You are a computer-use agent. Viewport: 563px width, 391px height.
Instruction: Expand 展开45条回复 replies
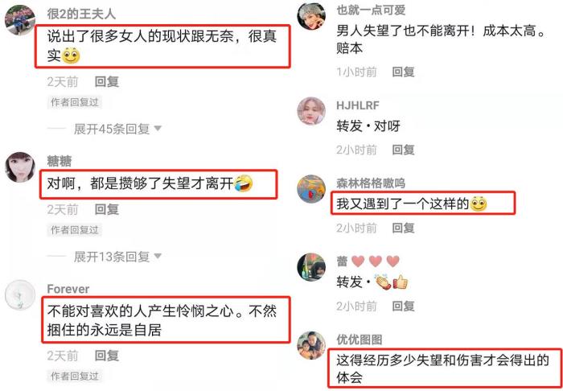[x=117, y=129]
